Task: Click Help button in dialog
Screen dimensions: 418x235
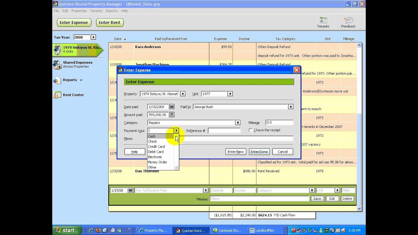Action: coord(135,152)
